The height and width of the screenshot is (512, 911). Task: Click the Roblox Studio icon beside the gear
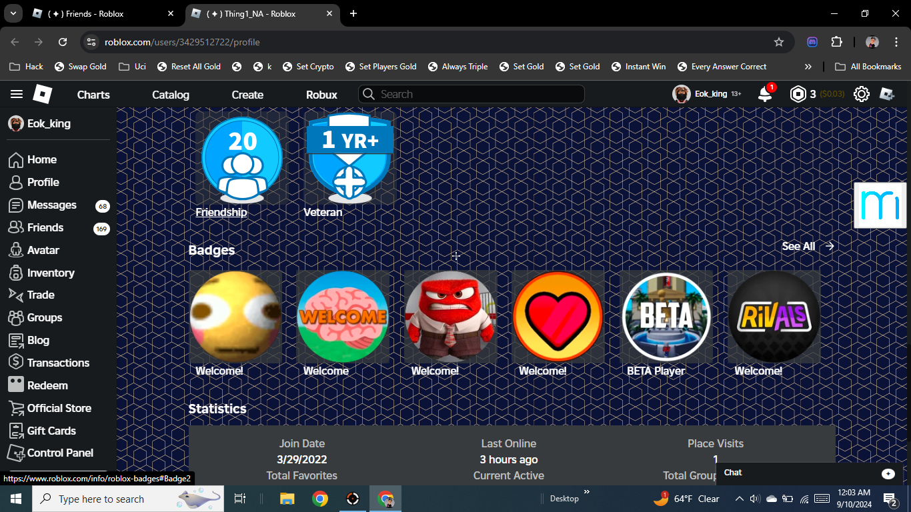[887, 94]
